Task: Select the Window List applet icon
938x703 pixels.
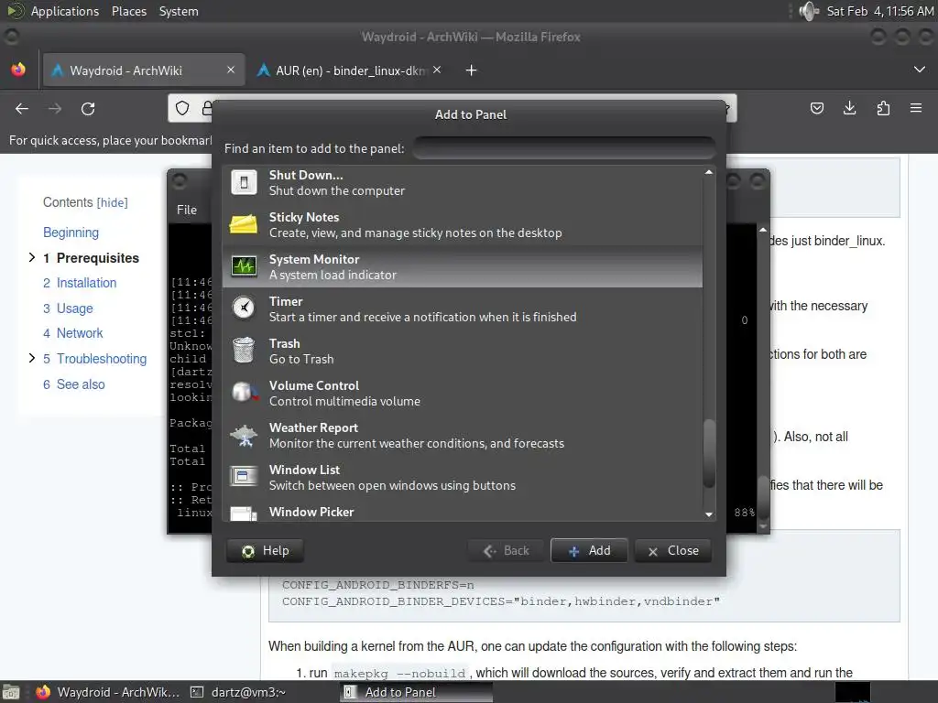Action: click(x=244, y=476)
